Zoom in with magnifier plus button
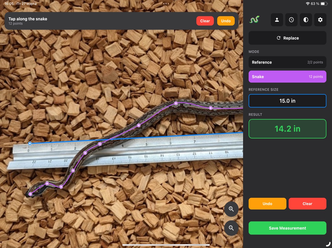This screenshot has height=248, width=332. tap(231, 209)
